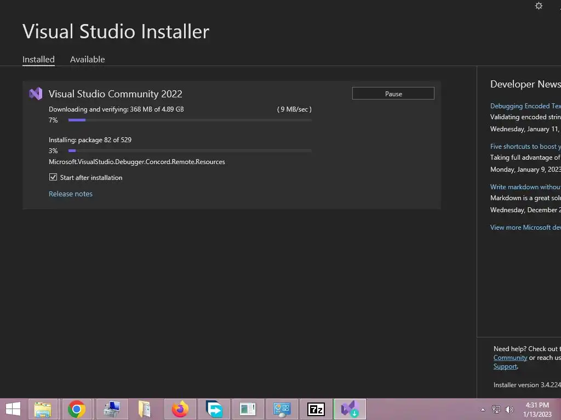Click the Installer version 3.4 text
The width and height of the screenshot is (561, 420).
[x=527, y=385]
